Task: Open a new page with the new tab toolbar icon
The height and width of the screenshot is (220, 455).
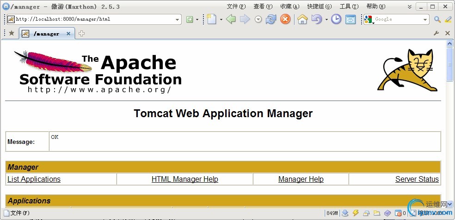Action: coord(211,19)
